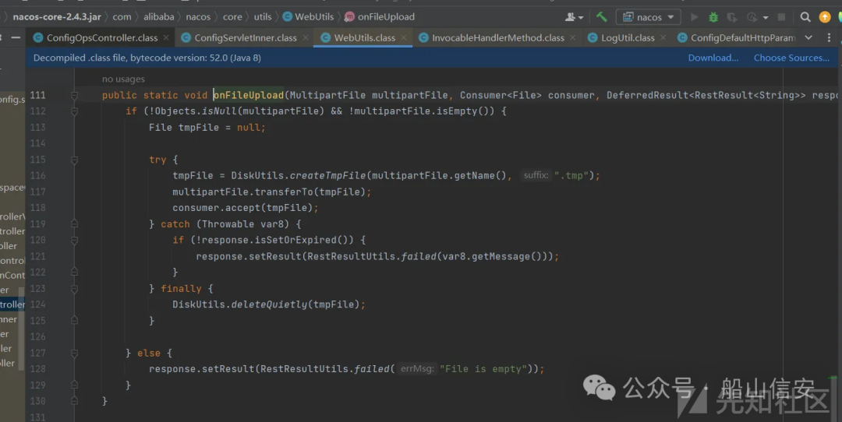This screenshot has height=422, width=842.
Task: Close the ConfigOpsController.class tab
Action: tap(166, 37)
